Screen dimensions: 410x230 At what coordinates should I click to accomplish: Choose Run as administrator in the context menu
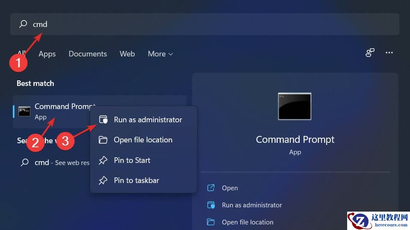147,120
